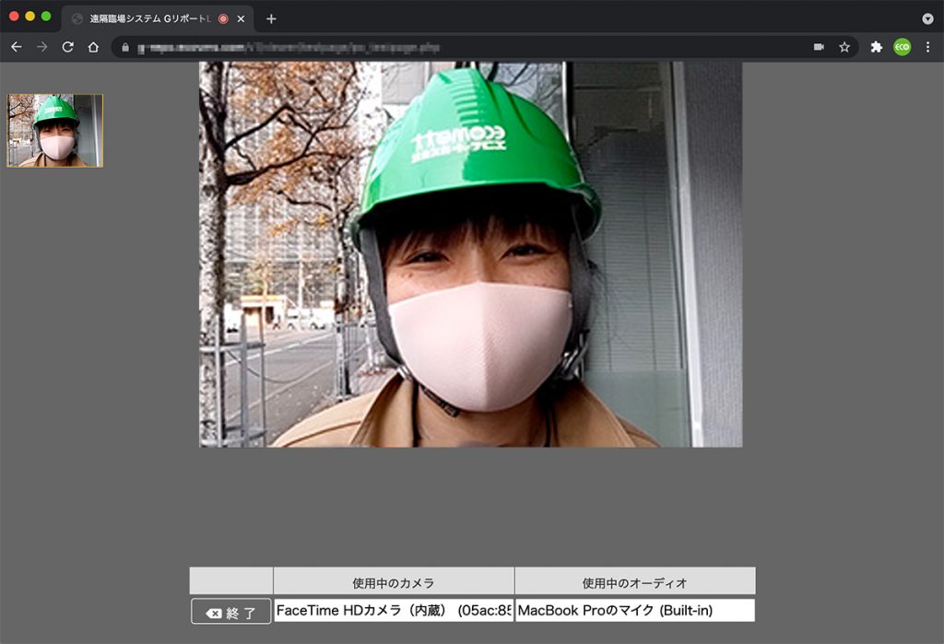This screenshot has height=644, width=944.
Task: Click the 使用中のオーディオ header cell
Action: pyautogui.click(x=635, y=581)
